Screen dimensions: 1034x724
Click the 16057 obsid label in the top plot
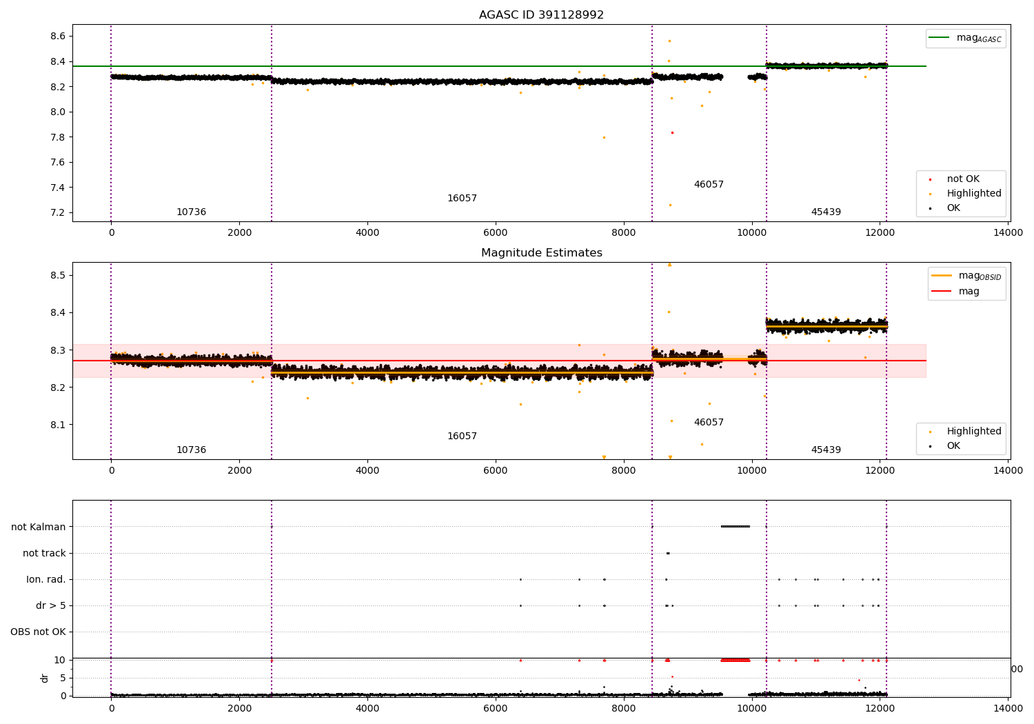click(x=462, y=199)
